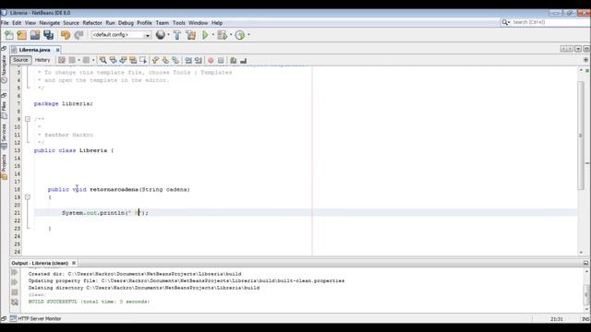Image resolution: width=591 pixels, height=332 pixels.
Task: Click the Uncomment editor toolbar icon
Action: click(x=244, y=60)
